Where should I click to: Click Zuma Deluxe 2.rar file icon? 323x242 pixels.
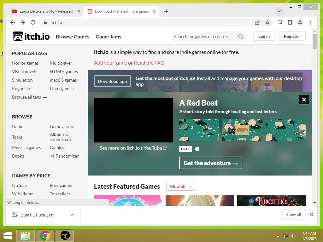[x=15, y=214]
